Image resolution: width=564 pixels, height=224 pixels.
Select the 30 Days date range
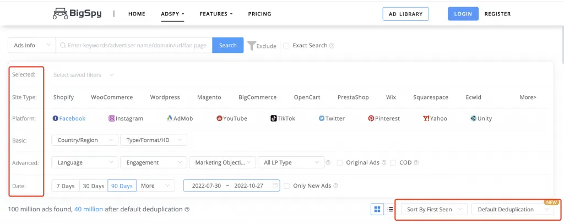(93, 186)
